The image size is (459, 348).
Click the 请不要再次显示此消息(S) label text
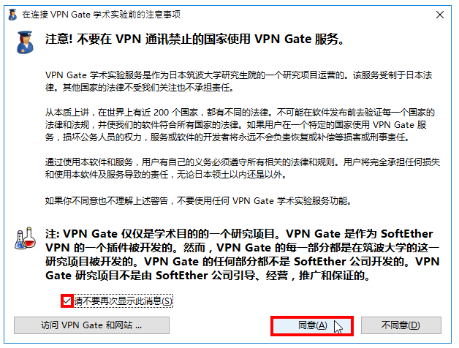pyautogui.click(x=123, y=300)
